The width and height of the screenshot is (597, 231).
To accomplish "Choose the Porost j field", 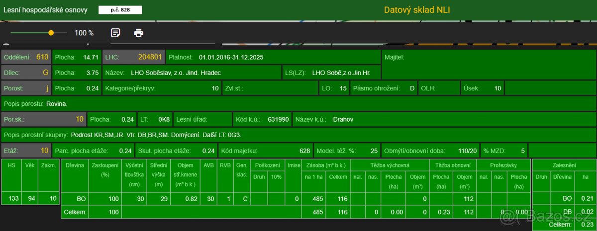I will click(x=26, y=88).
